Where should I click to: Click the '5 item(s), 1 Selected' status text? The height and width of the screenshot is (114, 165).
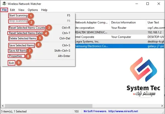tap(14, 111)
